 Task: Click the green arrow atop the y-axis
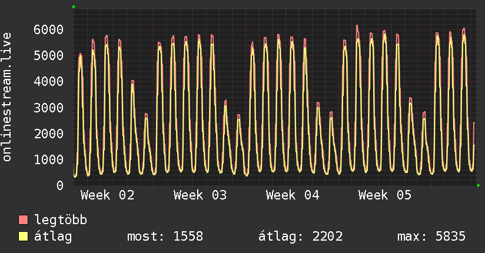pyautogui.click(x=74, y=6)
